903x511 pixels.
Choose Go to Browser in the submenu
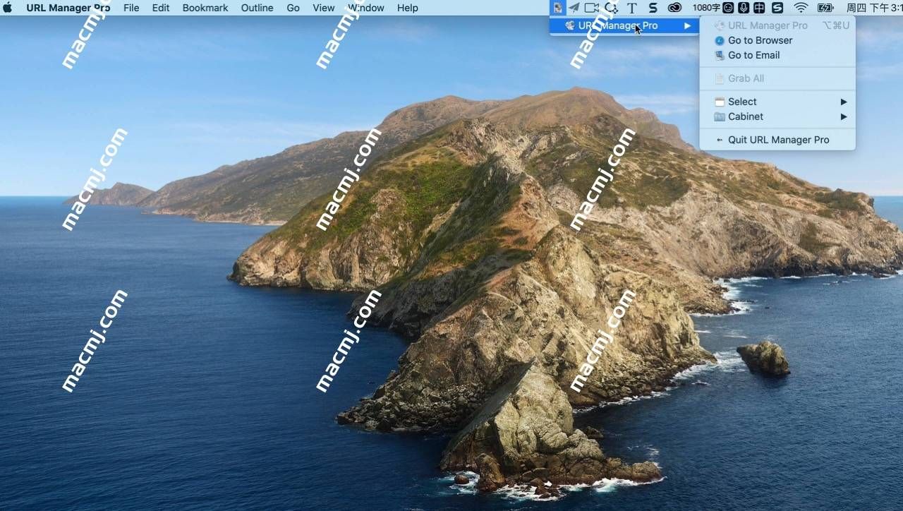pos(777,40)
